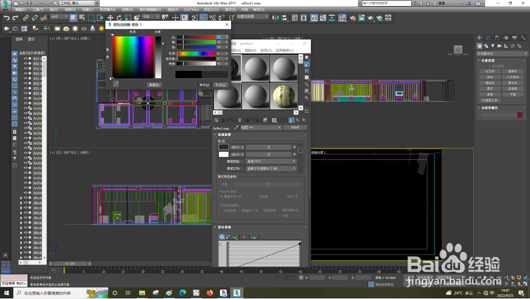Toggle the second falloff map checkbox
530x299 pixels.
(295, 154)
